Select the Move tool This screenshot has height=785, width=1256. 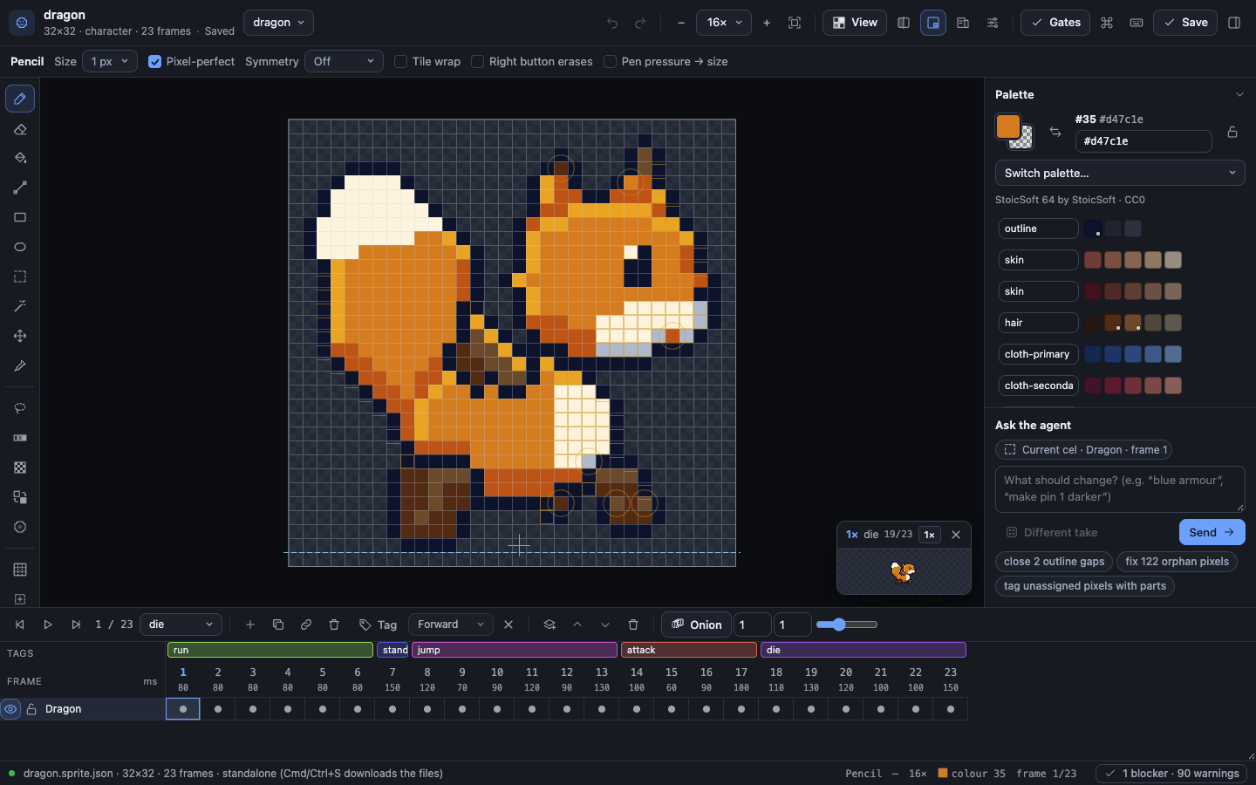click(x=20, y=336)
